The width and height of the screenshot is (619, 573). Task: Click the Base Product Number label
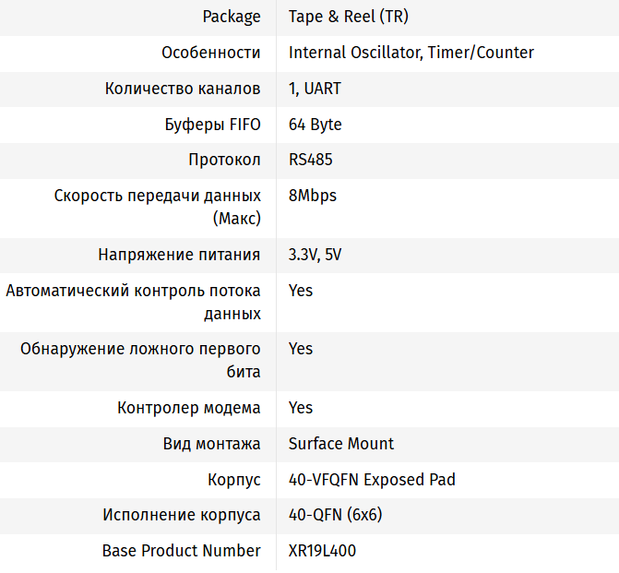click(181, 551)
